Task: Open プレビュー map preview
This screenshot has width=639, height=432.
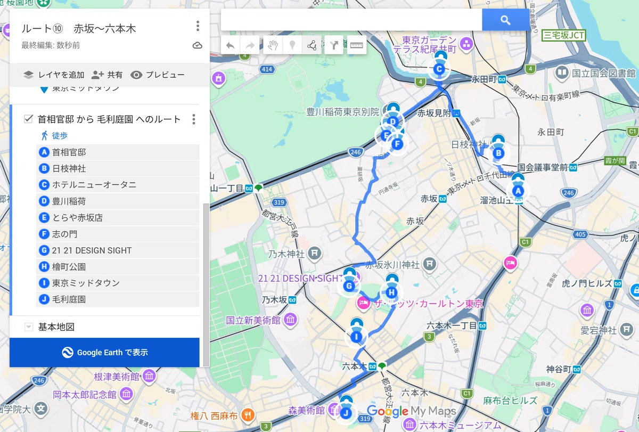Action: (158, 75)
